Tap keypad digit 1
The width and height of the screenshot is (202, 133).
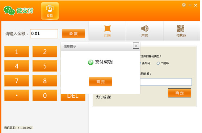pyautogui.click(x=17, y=52)
